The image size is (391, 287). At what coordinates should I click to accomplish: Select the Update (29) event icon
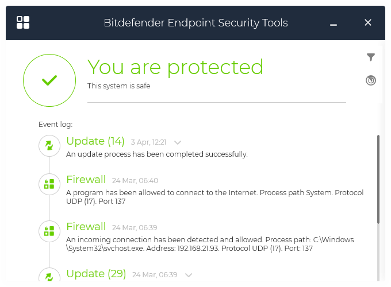tap(49, 277)
